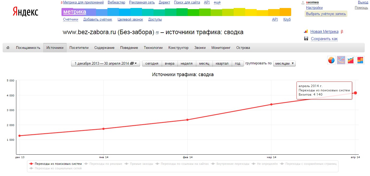The width and height of the screenshot is (370, 176).
Task: Set period to неделя
Action: pos(187,64)
